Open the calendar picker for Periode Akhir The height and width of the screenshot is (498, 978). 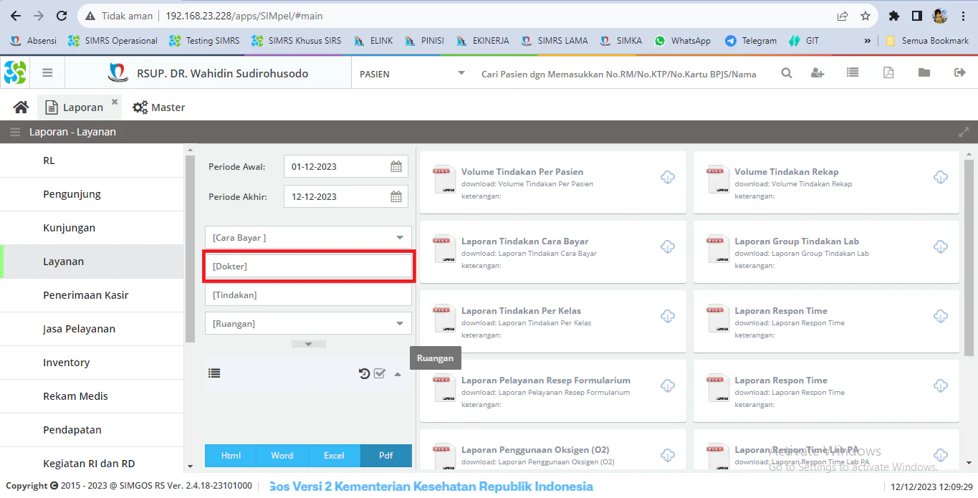pos(396,197)
